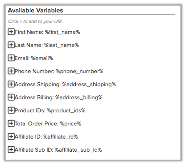Add Total Order Price via plus icon

(x=11, y=123)
